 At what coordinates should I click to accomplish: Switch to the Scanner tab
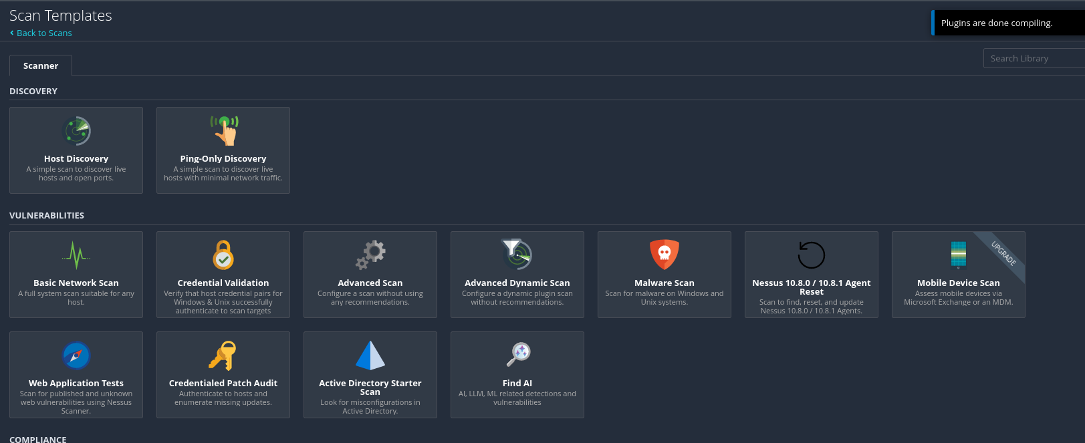[x=41, y=66]
